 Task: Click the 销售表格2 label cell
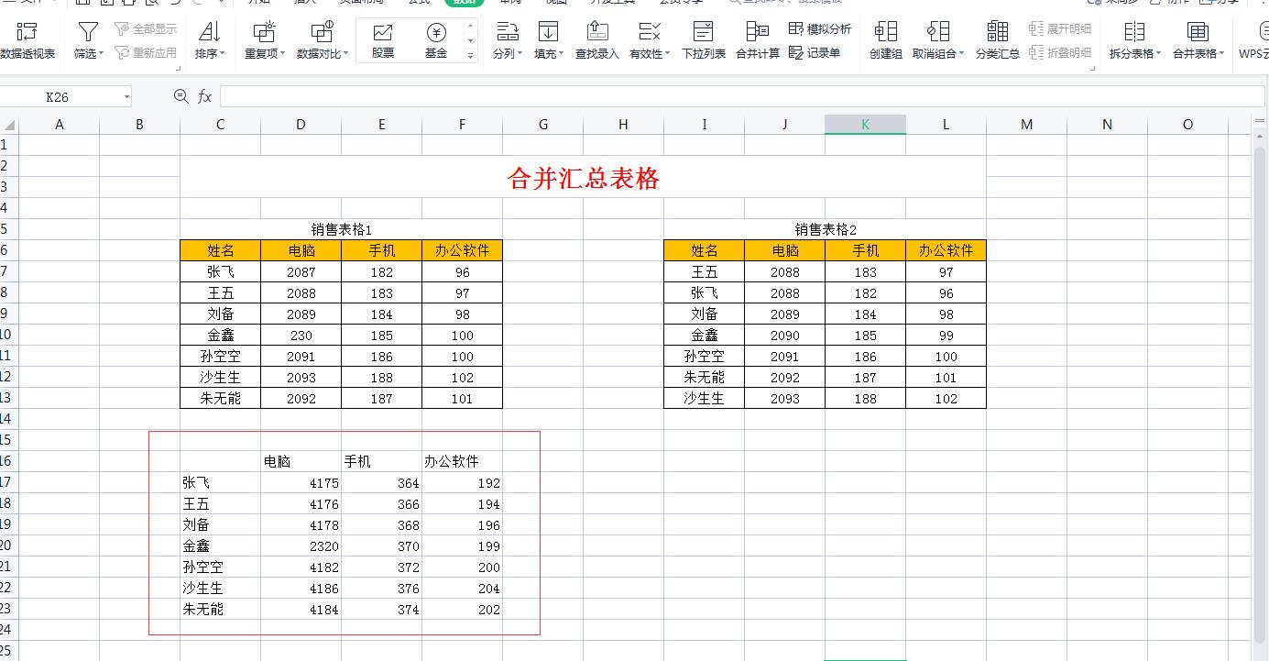pyautogui.click(x=825, y=229)
